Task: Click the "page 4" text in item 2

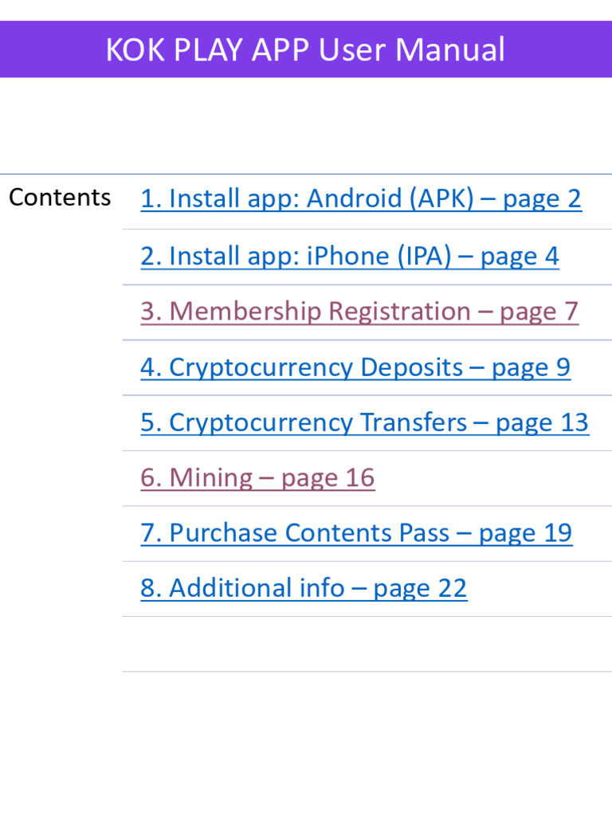Action: pyautogui.click(x=520, y=257)
